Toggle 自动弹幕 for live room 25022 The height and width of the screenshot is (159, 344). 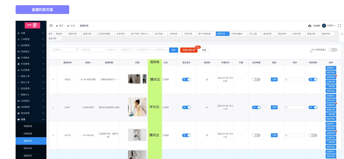[256, 79]
